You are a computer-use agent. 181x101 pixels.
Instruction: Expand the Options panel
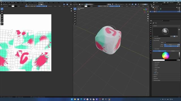(x=155, y=77)
